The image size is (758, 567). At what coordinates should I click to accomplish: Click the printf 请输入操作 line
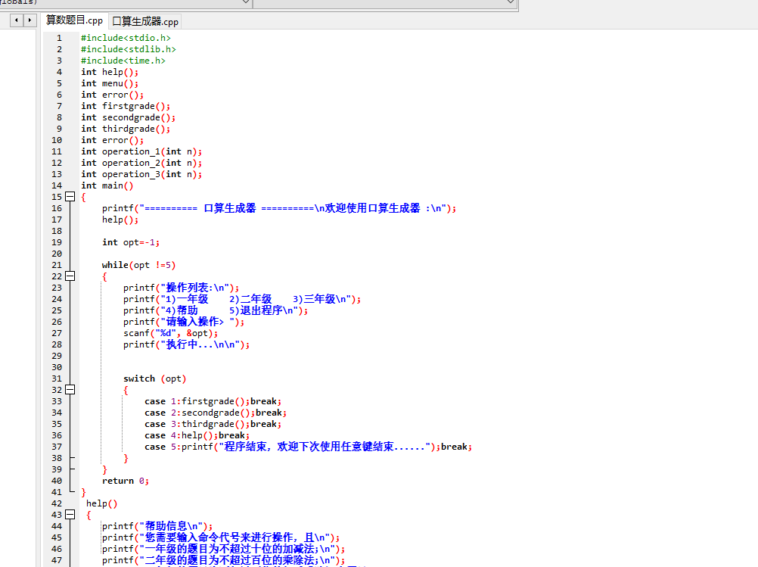pos(184,322)
